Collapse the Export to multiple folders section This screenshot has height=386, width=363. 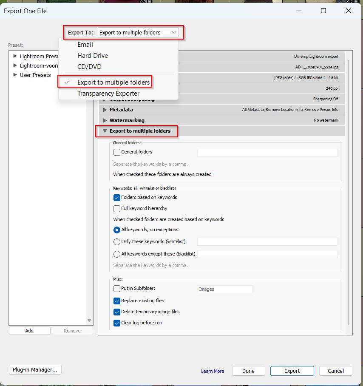tap(105, 131)
